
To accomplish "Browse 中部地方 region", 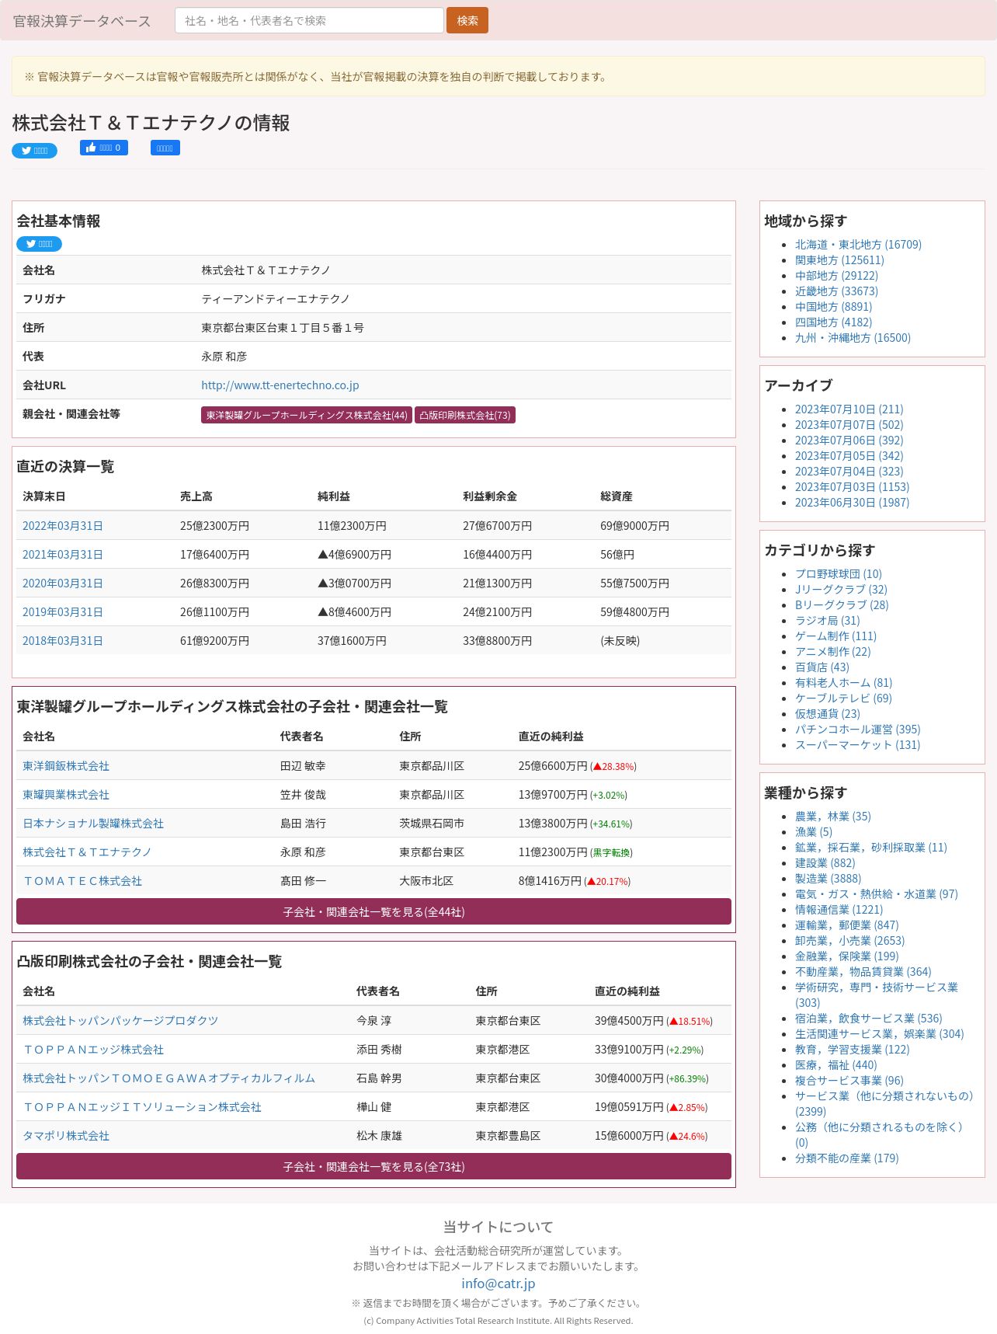I will [836, 276].
